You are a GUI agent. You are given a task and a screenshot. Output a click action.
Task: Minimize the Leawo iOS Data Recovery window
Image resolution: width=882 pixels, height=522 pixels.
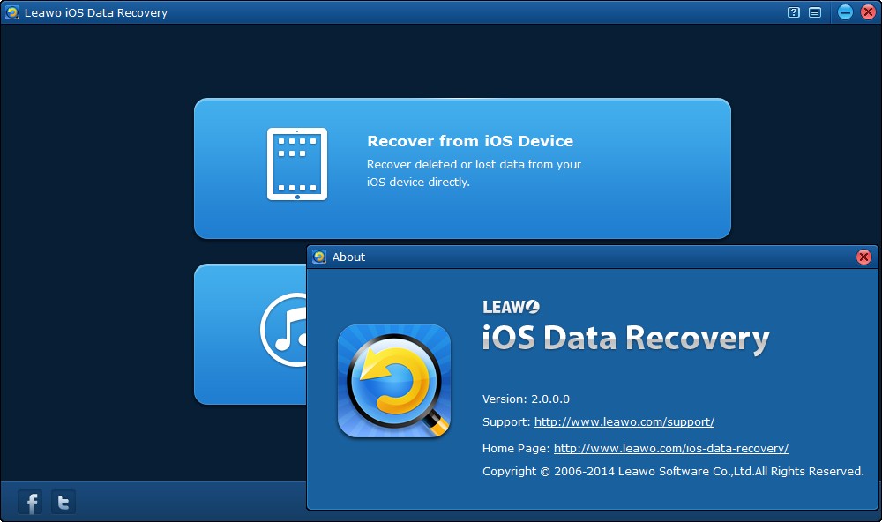(x=845, y=12)
